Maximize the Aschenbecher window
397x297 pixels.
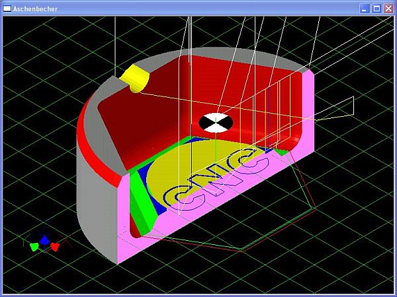pyautogui.click(x=376, y=9)
